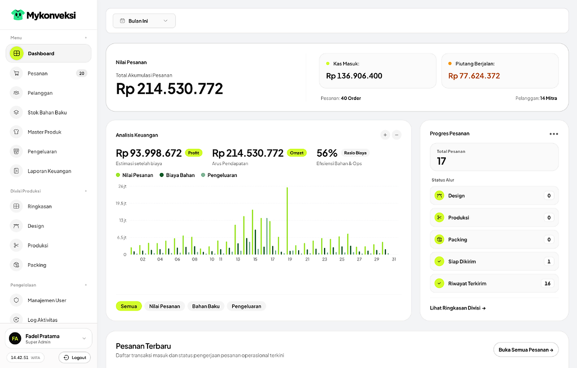577x368 pixels.
Task: Open the Packing status row in Progres Pesanan
Action: (494, 240)
